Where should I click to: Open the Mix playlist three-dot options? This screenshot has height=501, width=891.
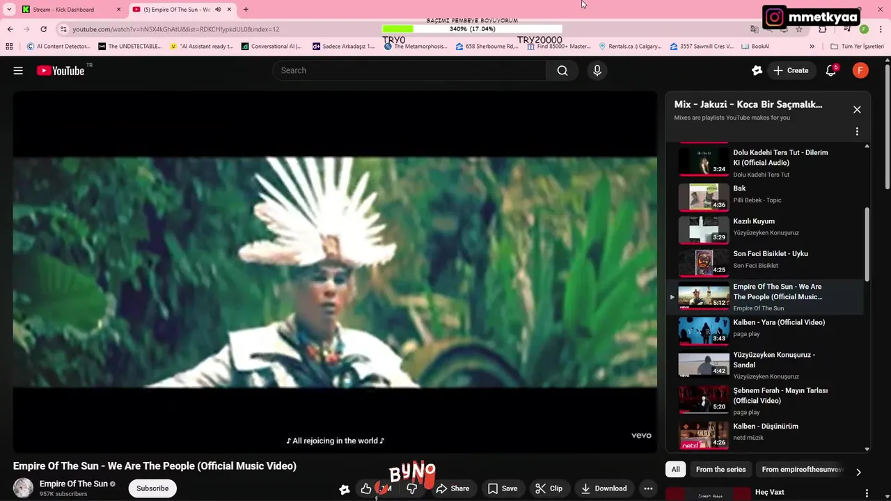[x=857, y=132]
